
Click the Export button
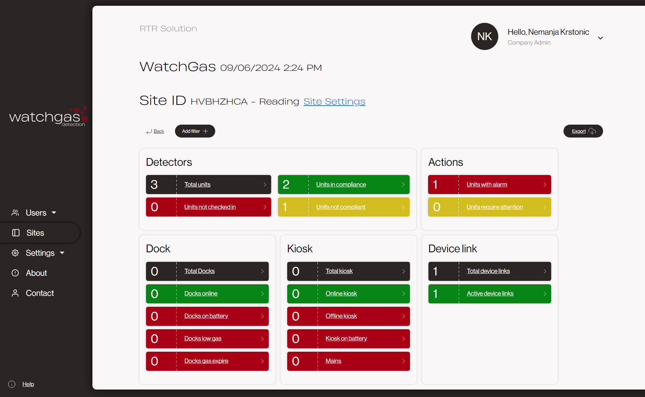click(x=583, y=131)
